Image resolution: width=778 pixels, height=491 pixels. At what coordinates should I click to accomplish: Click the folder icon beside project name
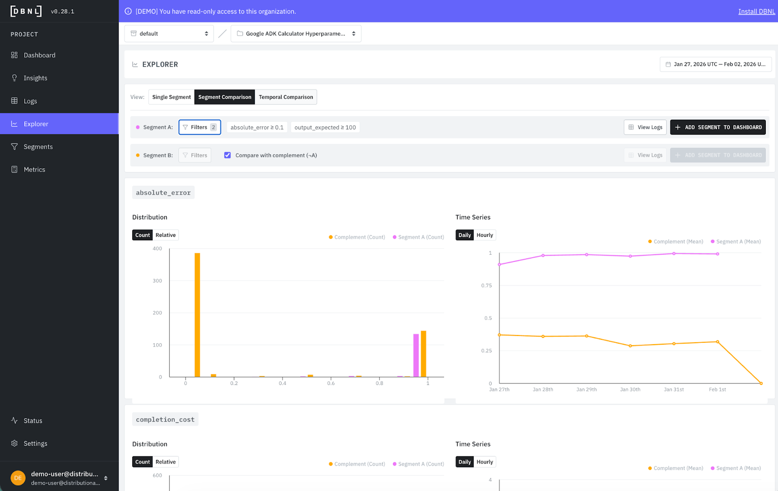coord(240,34)
